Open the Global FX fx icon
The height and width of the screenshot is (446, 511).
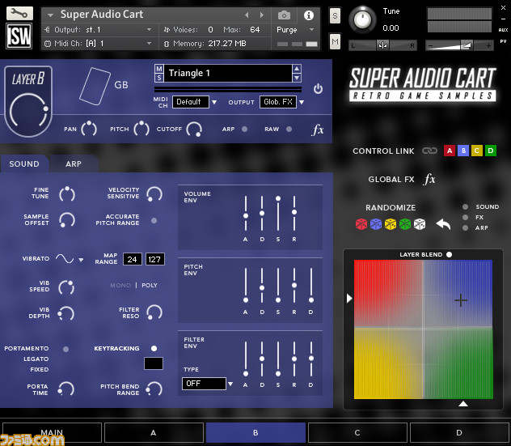pyautogui.click(x=429, y=179)
